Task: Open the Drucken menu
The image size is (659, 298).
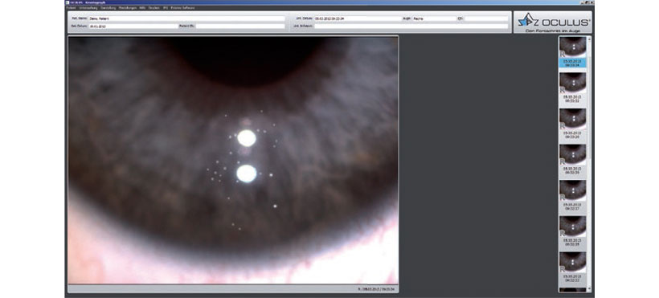Action: click(x=153, y=8)
